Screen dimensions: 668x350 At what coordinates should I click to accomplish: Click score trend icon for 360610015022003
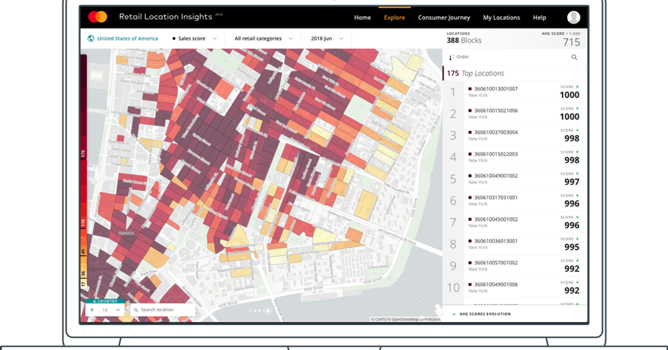click(x=577, y=152)
